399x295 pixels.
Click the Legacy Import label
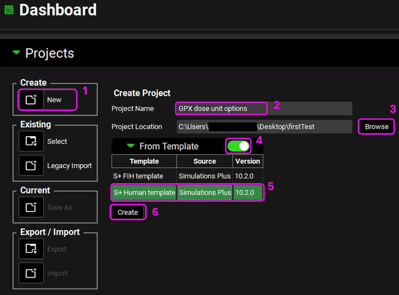[x=69, y=166]
